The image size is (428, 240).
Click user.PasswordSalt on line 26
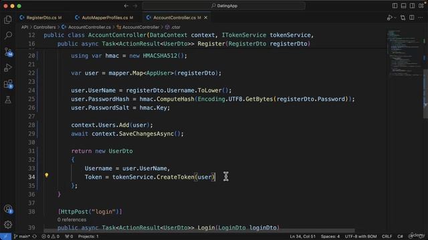[100, 108]
